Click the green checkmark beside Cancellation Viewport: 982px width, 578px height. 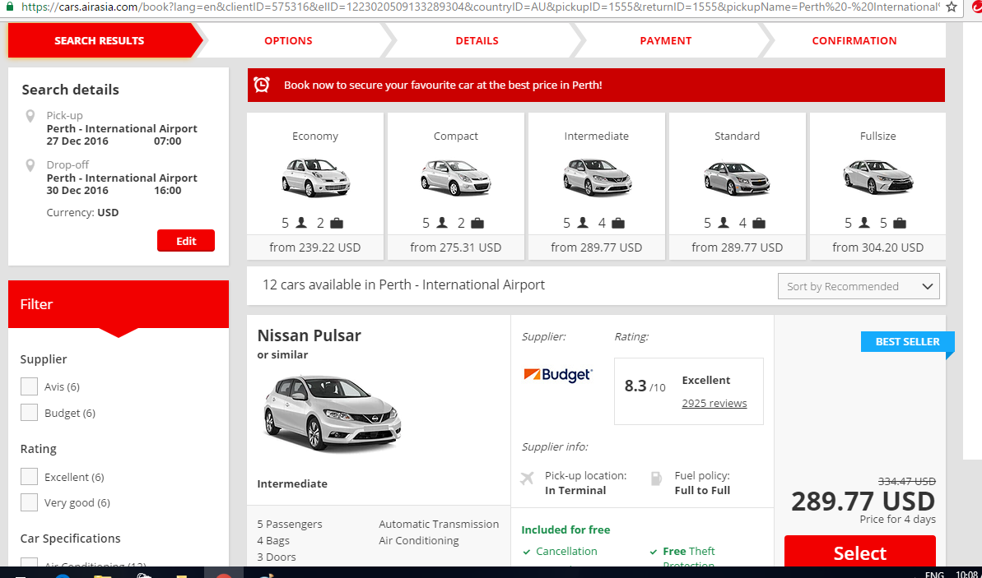[527, 552]
